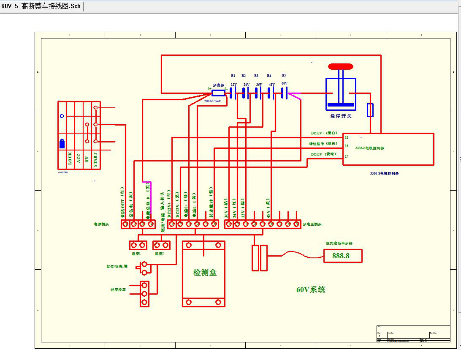Image resolution: width=461 pixels, height=350 pixels.
Task: Click the "DC12V+（橙白）" wire label
Action: point(324,133)
